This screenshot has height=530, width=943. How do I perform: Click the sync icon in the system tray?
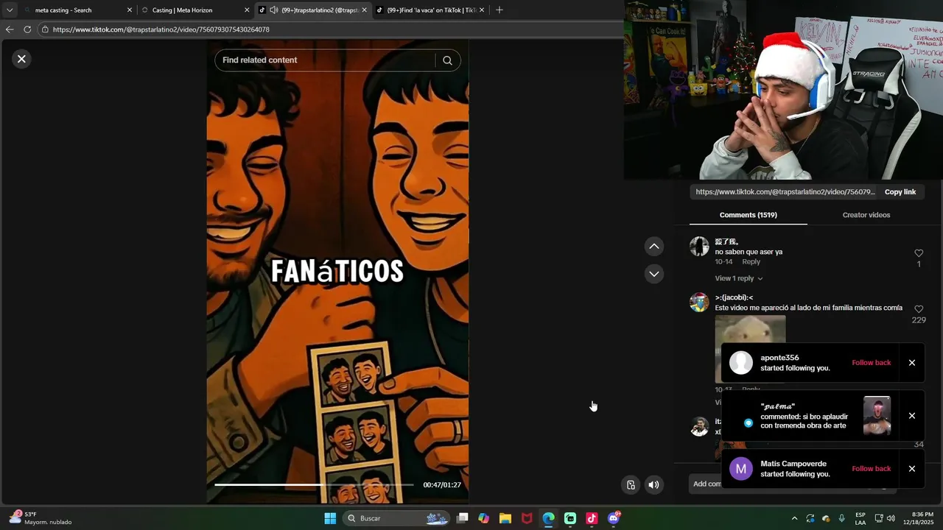[x=810, y=518]
